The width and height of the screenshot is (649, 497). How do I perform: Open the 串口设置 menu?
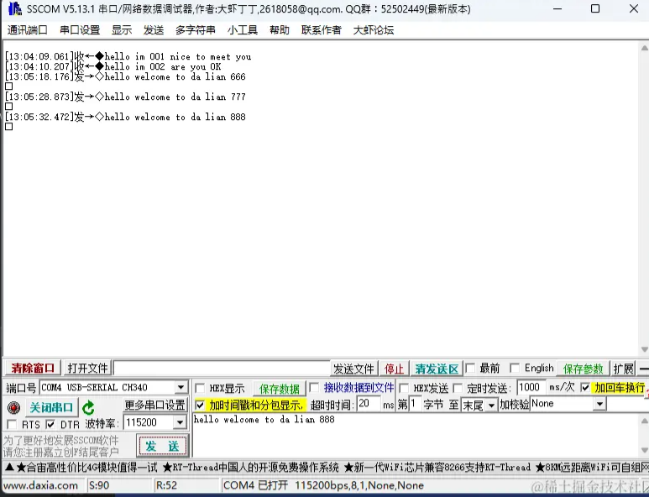click(80, 30)
